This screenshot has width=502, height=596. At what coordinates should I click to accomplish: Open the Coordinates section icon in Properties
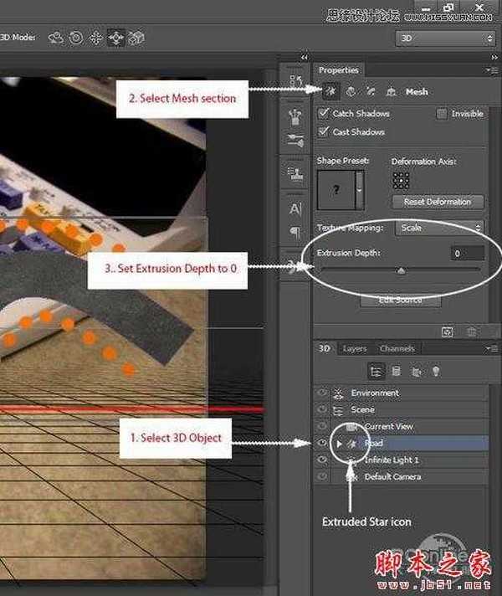pyautogui.click(x=391, y=91)
